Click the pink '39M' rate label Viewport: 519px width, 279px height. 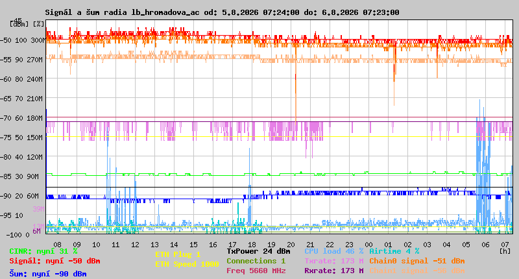point(38,209)
